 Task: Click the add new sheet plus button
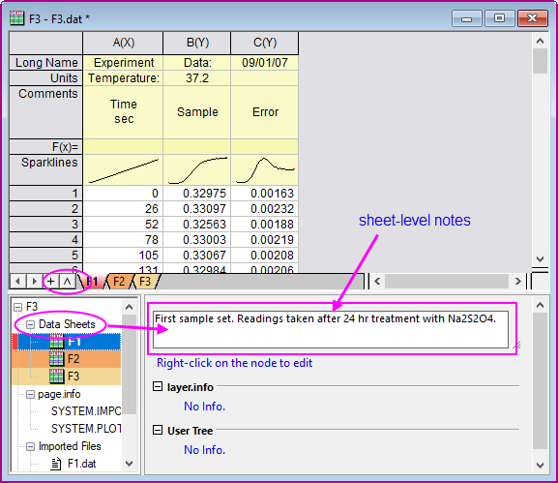point(51,282)
